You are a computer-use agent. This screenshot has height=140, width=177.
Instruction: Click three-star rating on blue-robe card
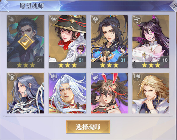[x=109, y=65]
